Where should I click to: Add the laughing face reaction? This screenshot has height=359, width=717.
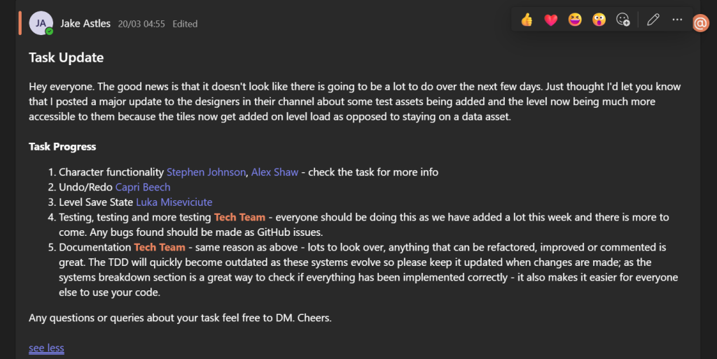575,20
